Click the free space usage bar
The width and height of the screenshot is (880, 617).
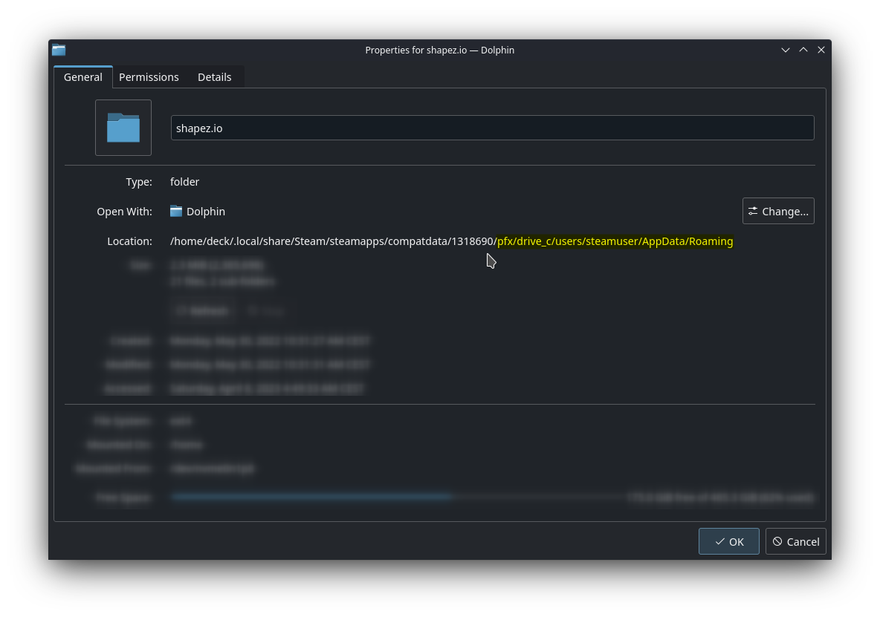[x=398, y=497]
